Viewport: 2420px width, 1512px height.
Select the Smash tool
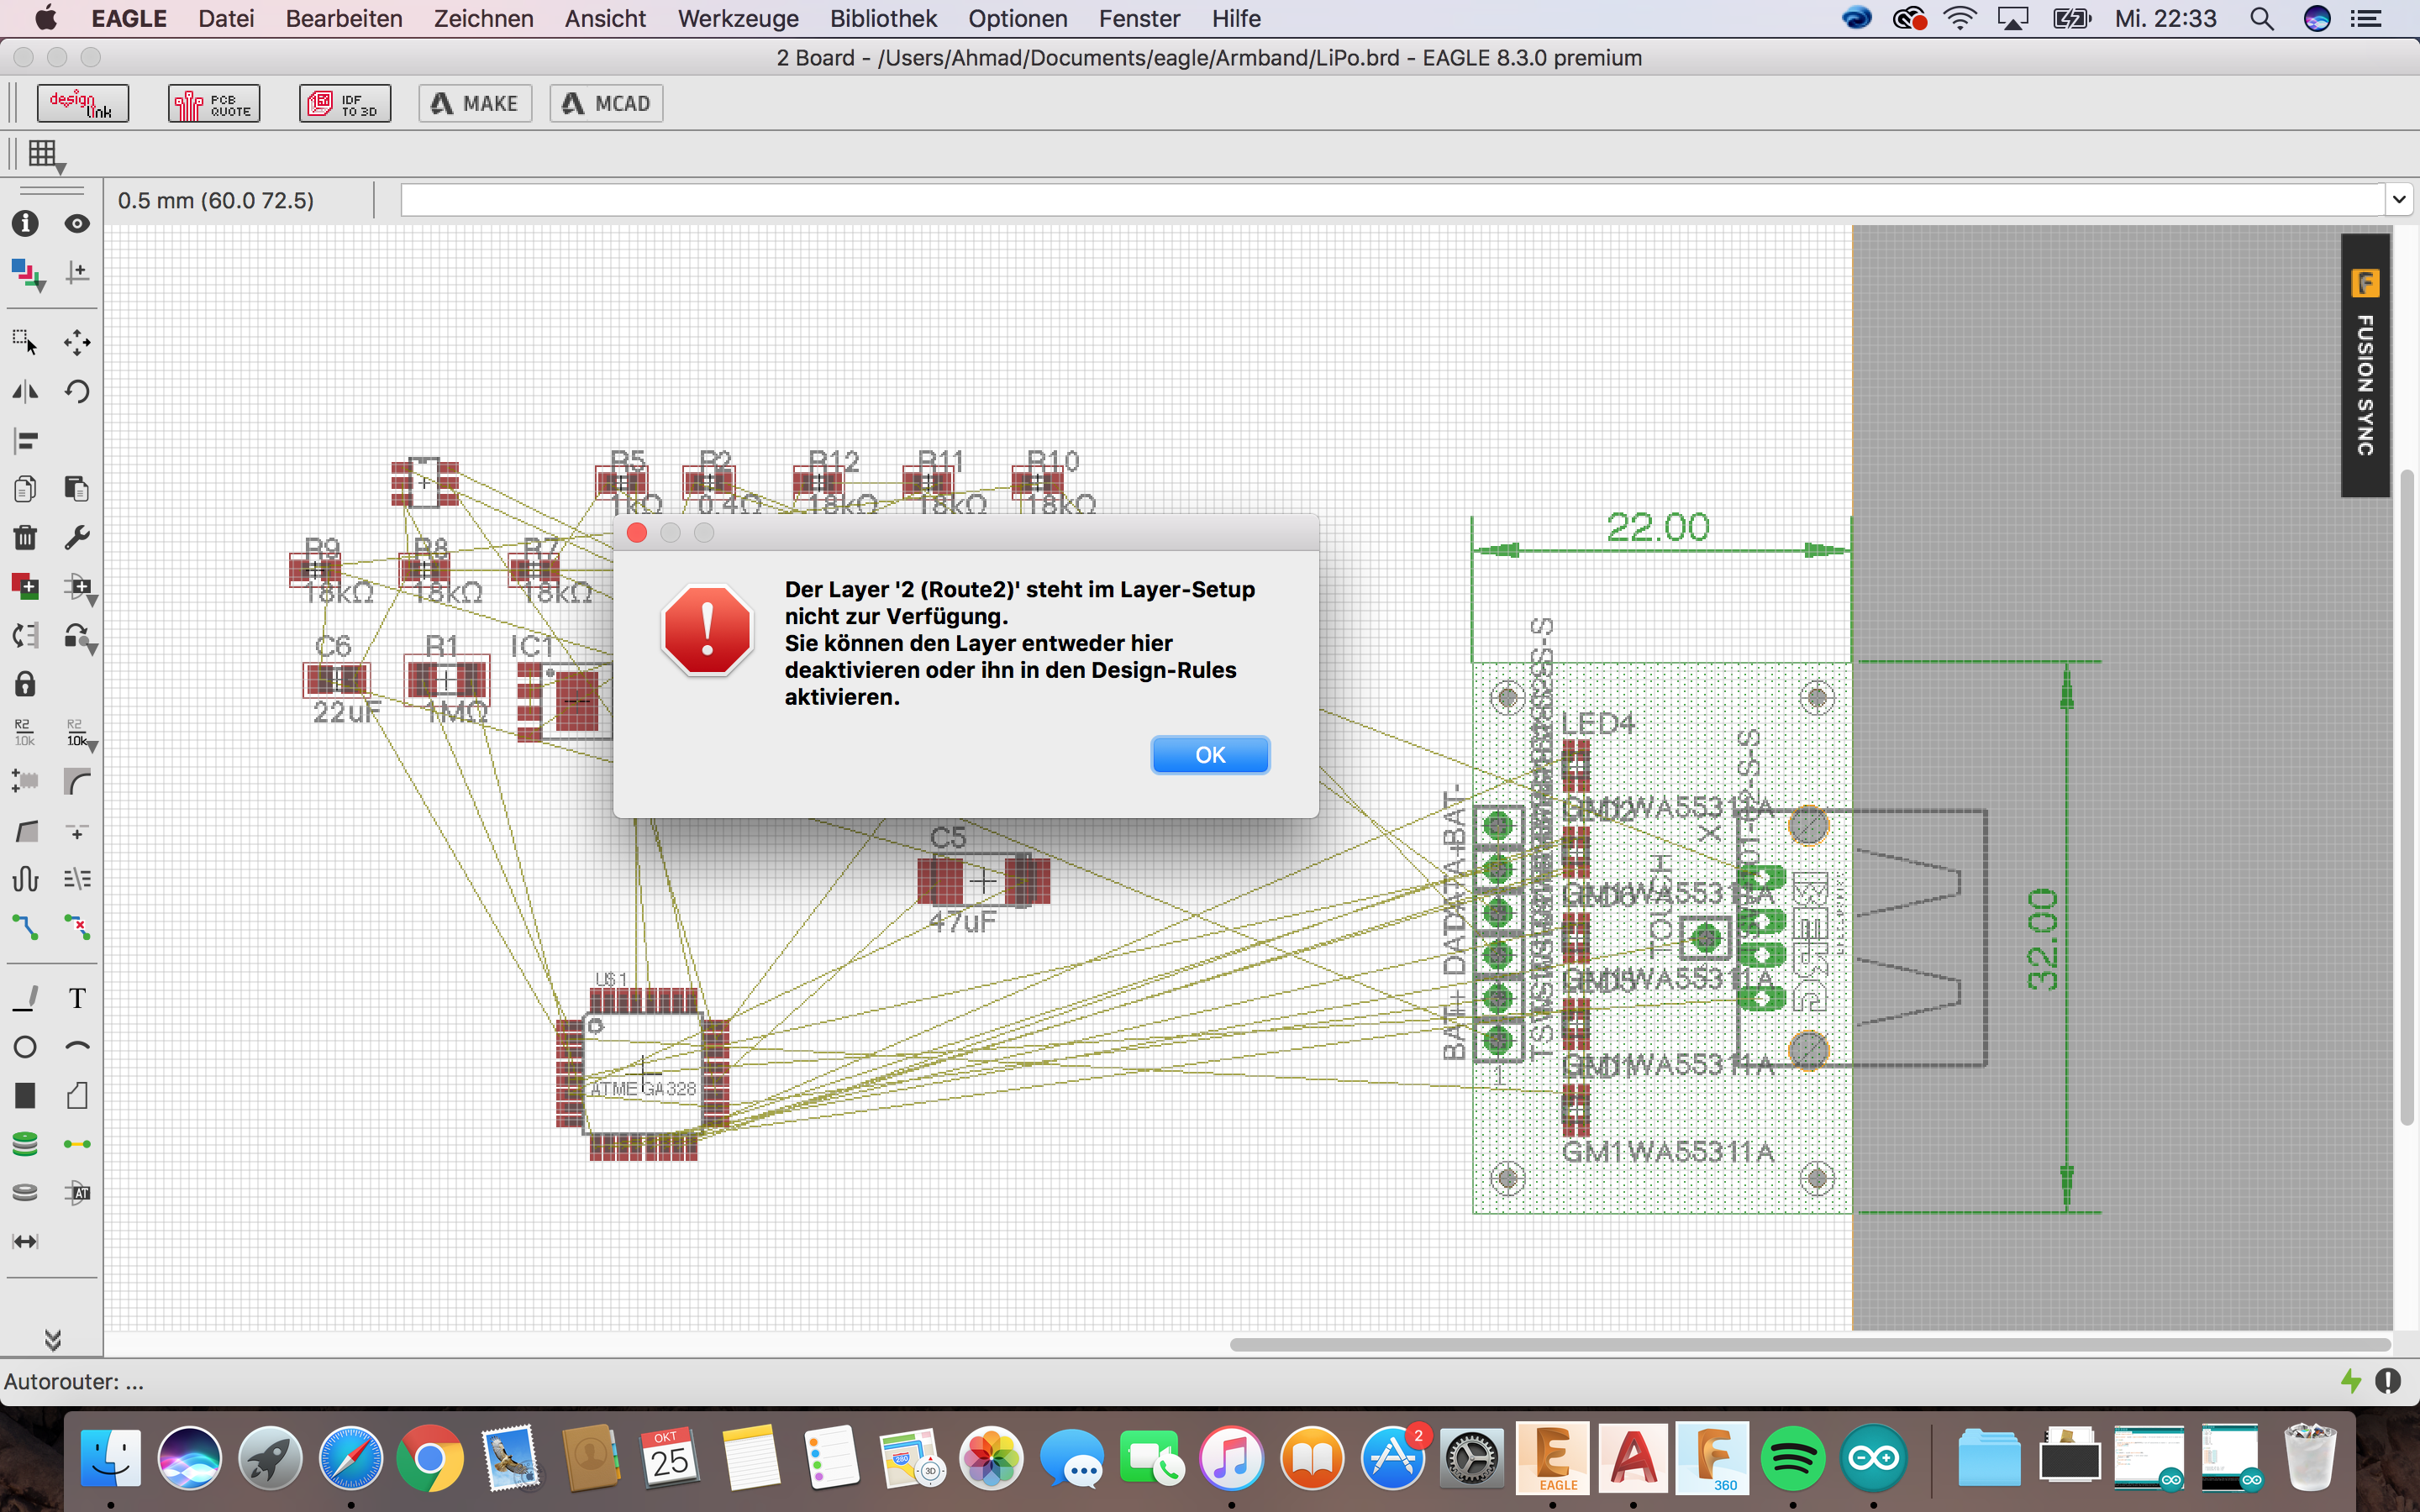25,781
